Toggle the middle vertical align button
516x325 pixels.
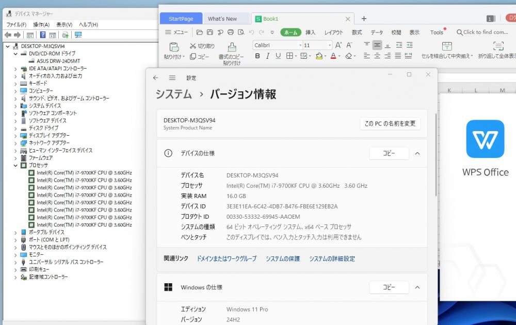coord(377,45)
